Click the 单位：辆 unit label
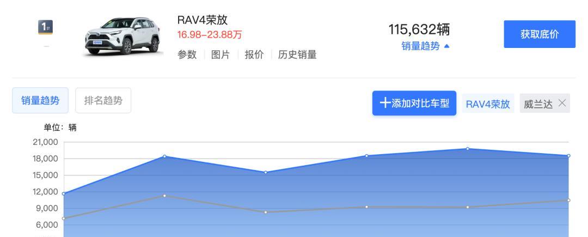Screen dimensions: 588x237 [x=60, y=127]
